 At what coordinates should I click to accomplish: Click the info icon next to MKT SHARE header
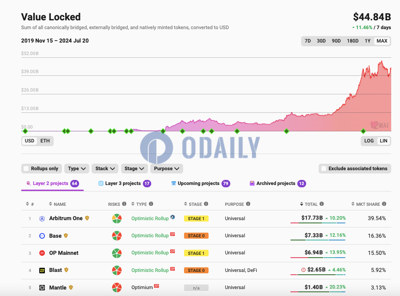tap(384, 203)
